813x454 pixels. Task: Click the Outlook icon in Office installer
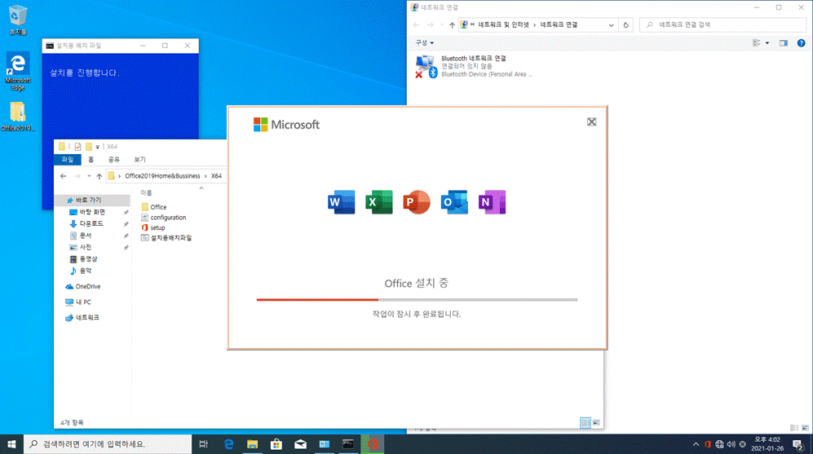tap(454, 202)
